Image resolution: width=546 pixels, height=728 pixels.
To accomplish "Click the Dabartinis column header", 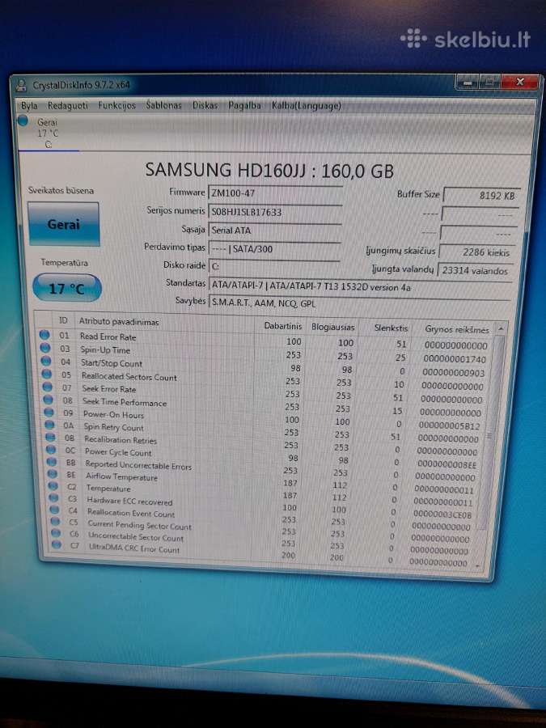I will tap(283, 326).
